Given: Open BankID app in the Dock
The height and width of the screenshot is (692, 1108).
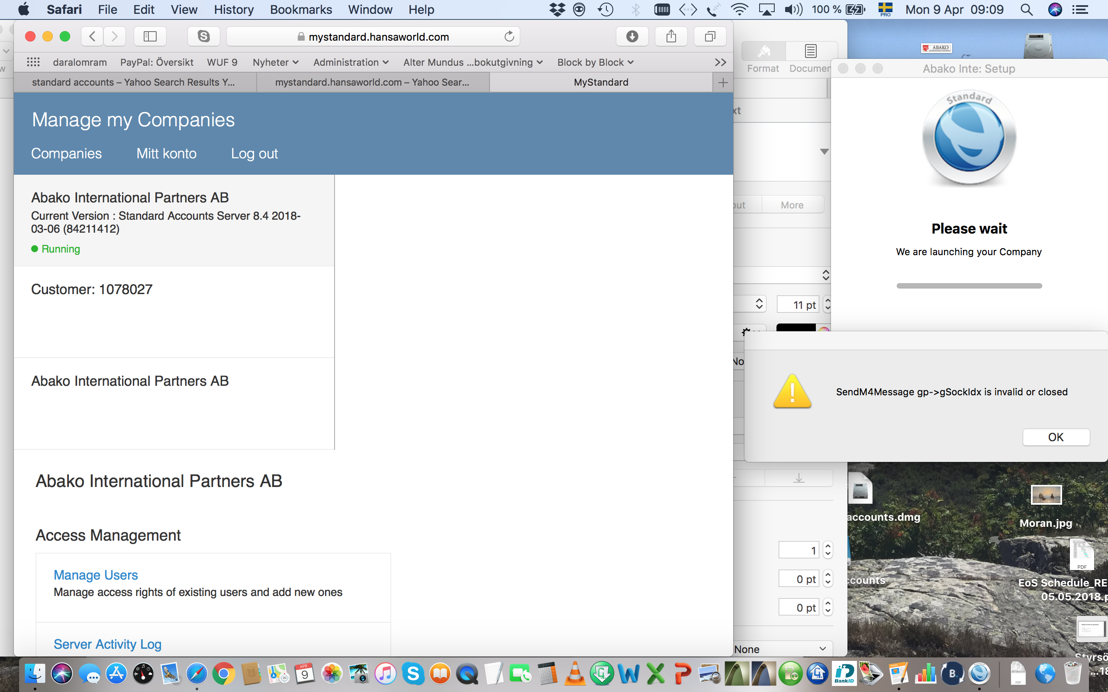Looking at the screenshot, I should click(x=844, y=674).
